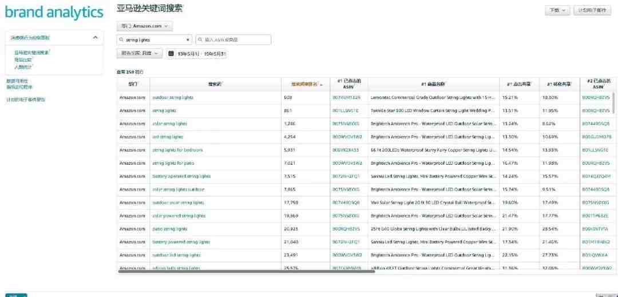Open the Amazon.com department dropdown
618x297 pixels.
click(144, 26)
